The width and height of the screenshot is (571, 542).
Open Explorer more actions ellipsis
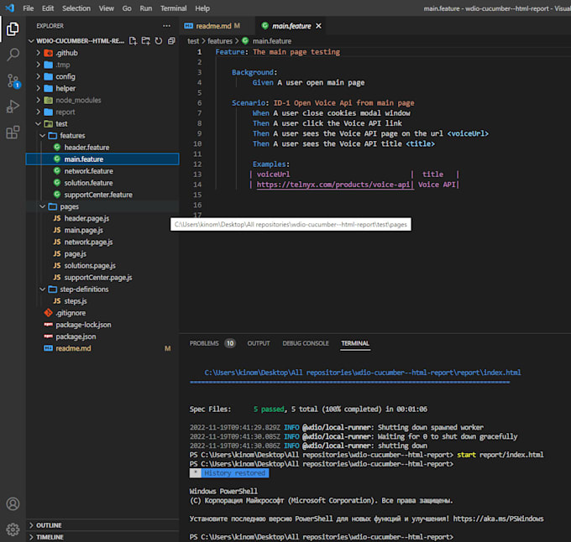point(166,26)
